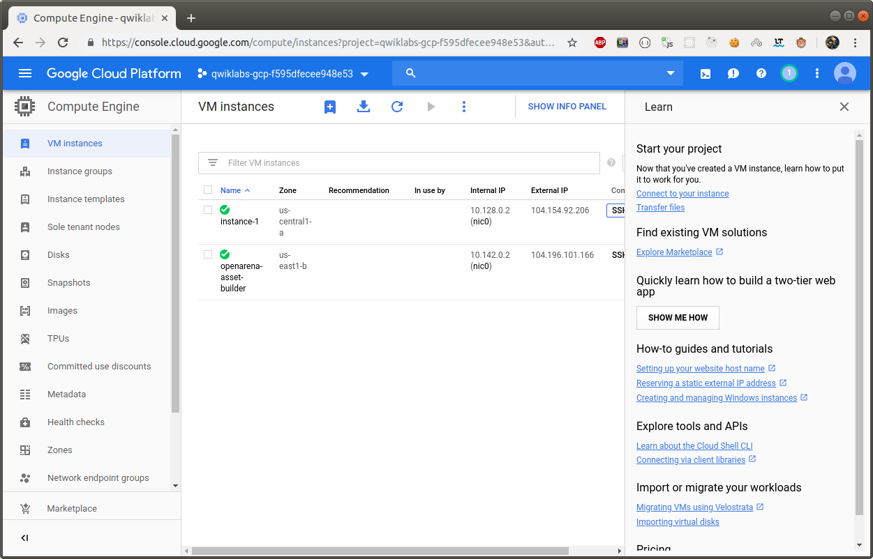Screen dimensions: 873x559
Task: Open Instance templates in the sidebar
Action: [87, 199]
